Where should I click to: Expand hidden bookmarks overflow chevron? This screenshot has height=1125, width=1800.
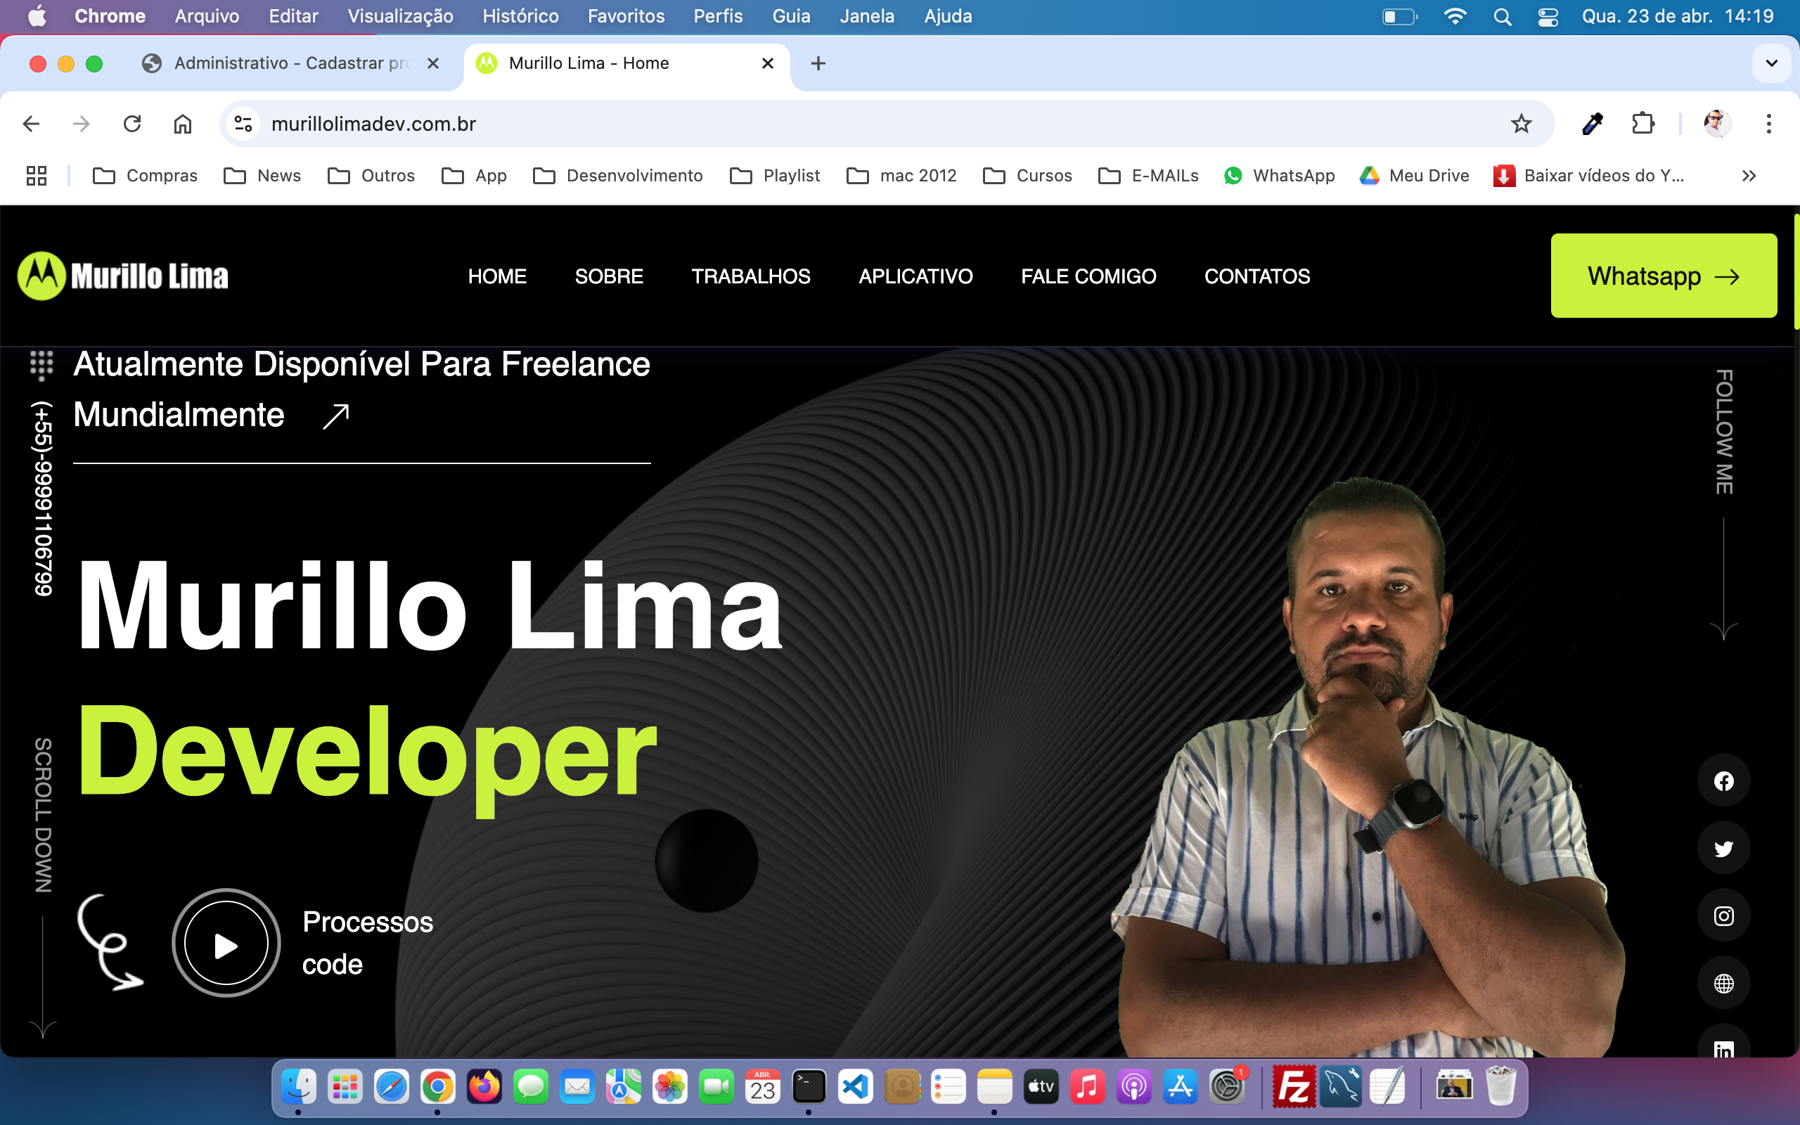pyautogui.click(x=1749, y=176)
